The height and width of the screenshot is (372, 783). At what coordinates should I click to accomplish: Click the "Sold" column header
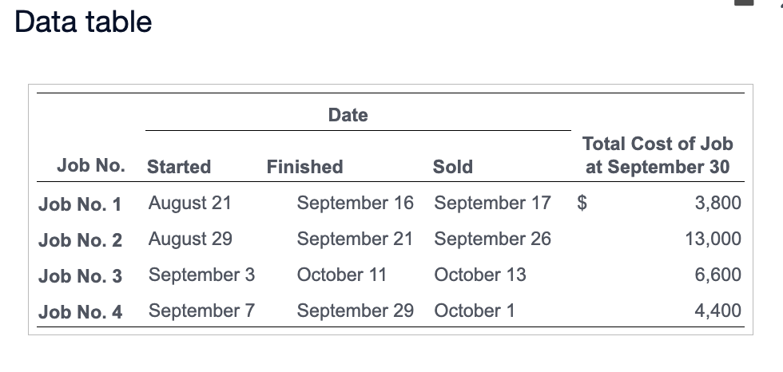[x=452, y=167]
